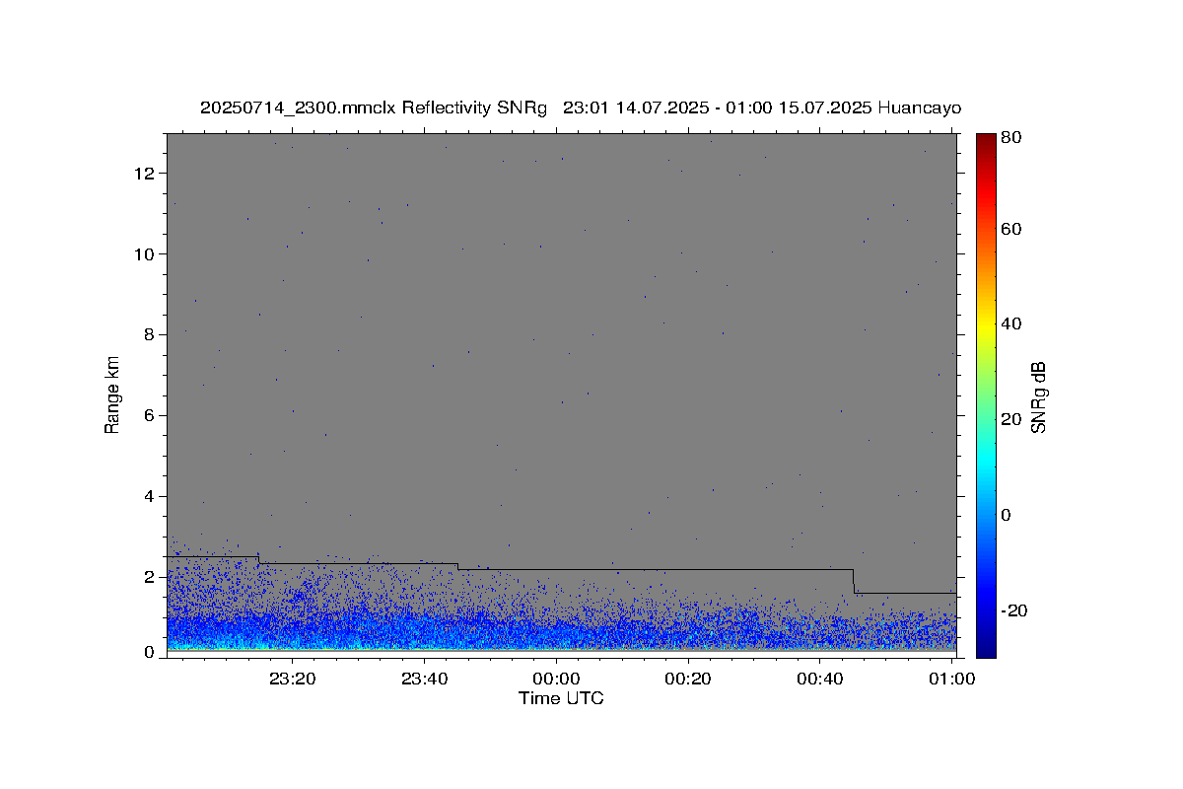
Task: Click the dark red top of the colorbar
Action: point(986,140)
